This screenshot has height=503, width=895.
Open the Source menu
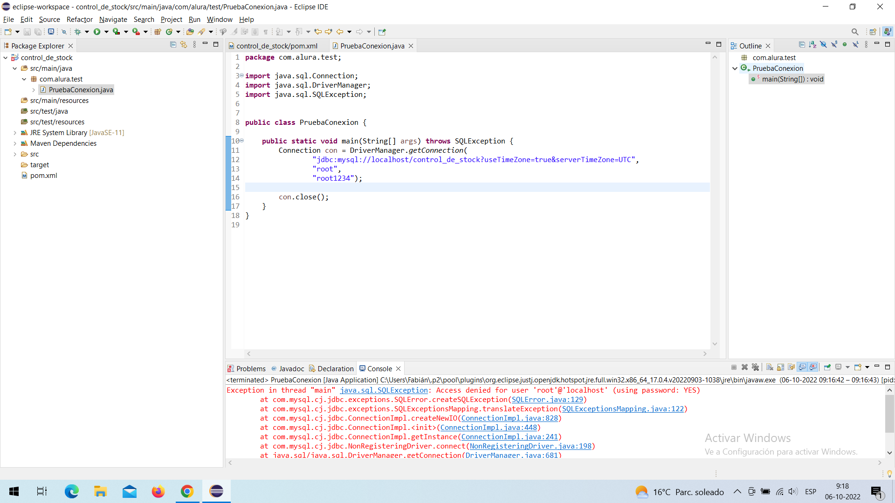49,20
